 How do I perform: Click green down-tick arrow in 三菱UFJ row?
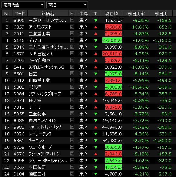pos(96,20)
